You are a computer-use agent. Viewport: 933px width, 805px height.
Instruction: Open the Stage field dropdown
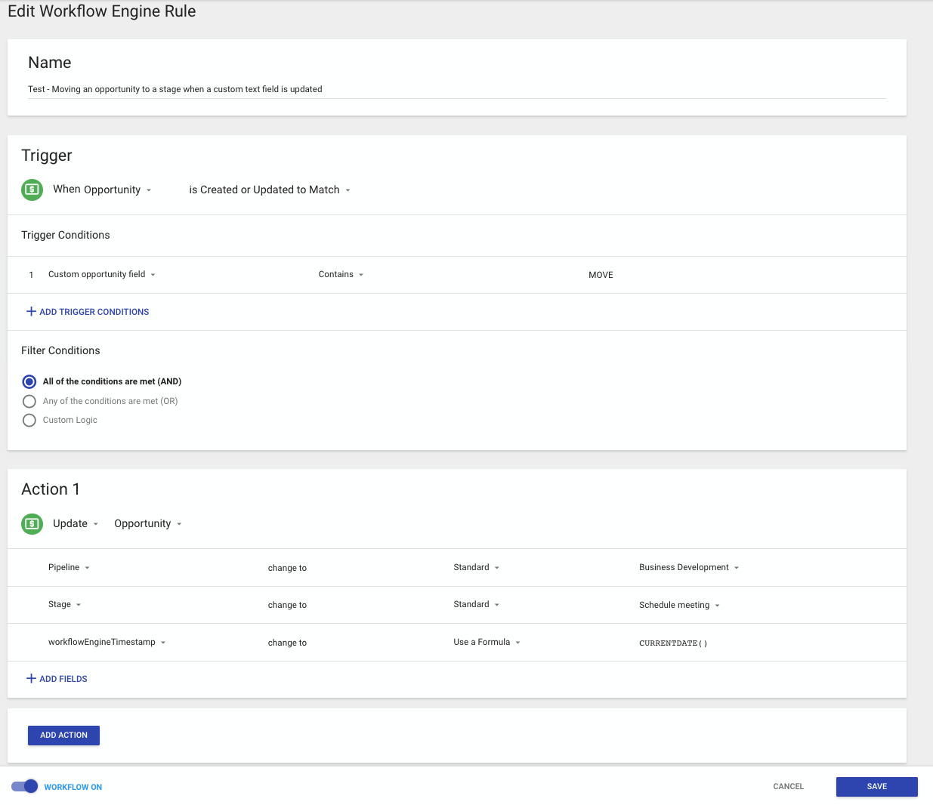[64, 604]
